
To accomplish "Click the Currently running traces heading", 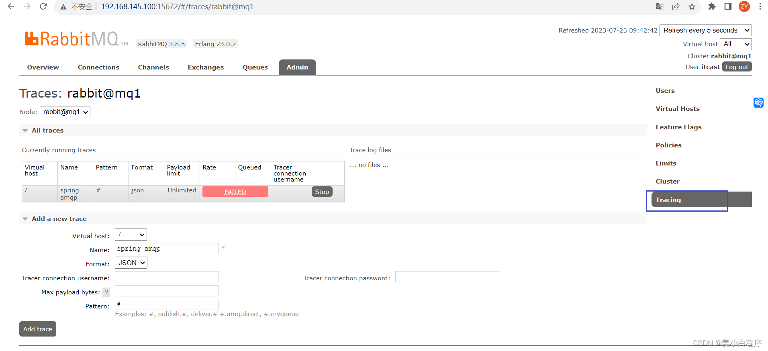I will (59, 150).
